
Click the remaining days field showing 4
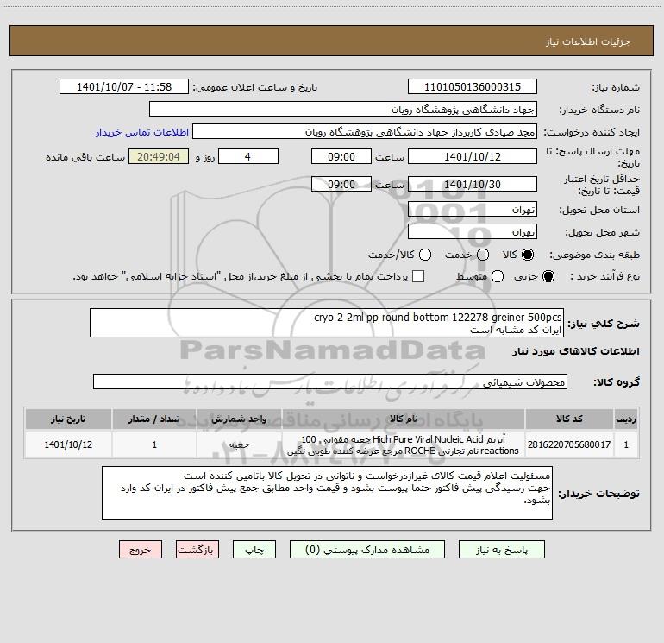click(x=248, y=157)
